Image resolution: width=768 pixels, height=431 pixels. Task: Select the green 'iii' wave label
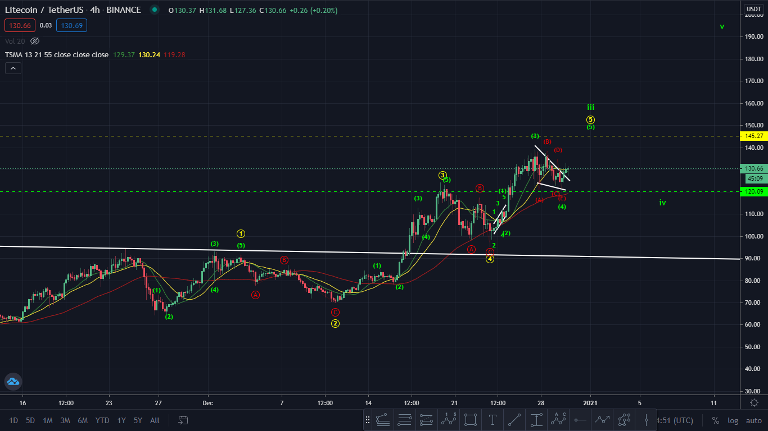(590, 107)
